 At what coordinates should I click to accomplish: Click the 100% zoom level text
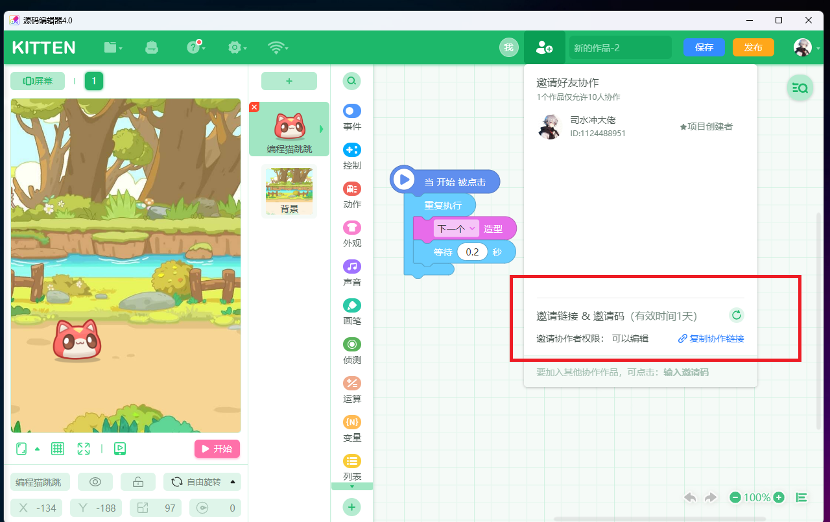(x=757, y=497)
